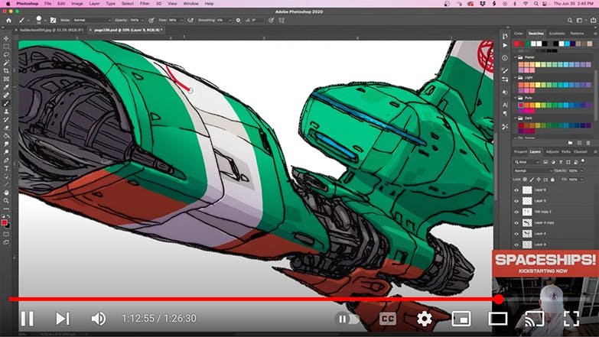The height and width of the screenshot is (337, 599).
Task: Toggle visibility of Layer 4
Action: pyautogui.click(x=516, y=234)
